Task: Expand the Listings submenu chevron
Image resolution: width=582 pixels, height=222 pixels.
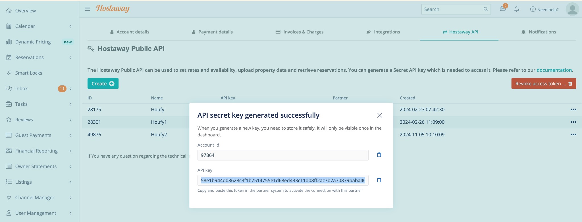Action: [70, 182]
